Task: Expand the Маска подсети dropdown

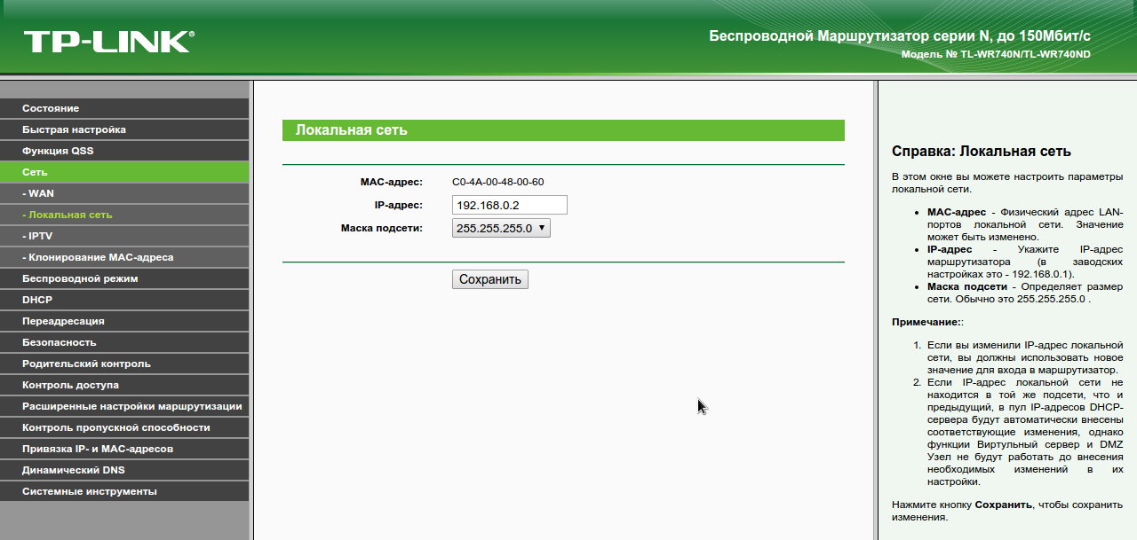Action: (502, 228)
